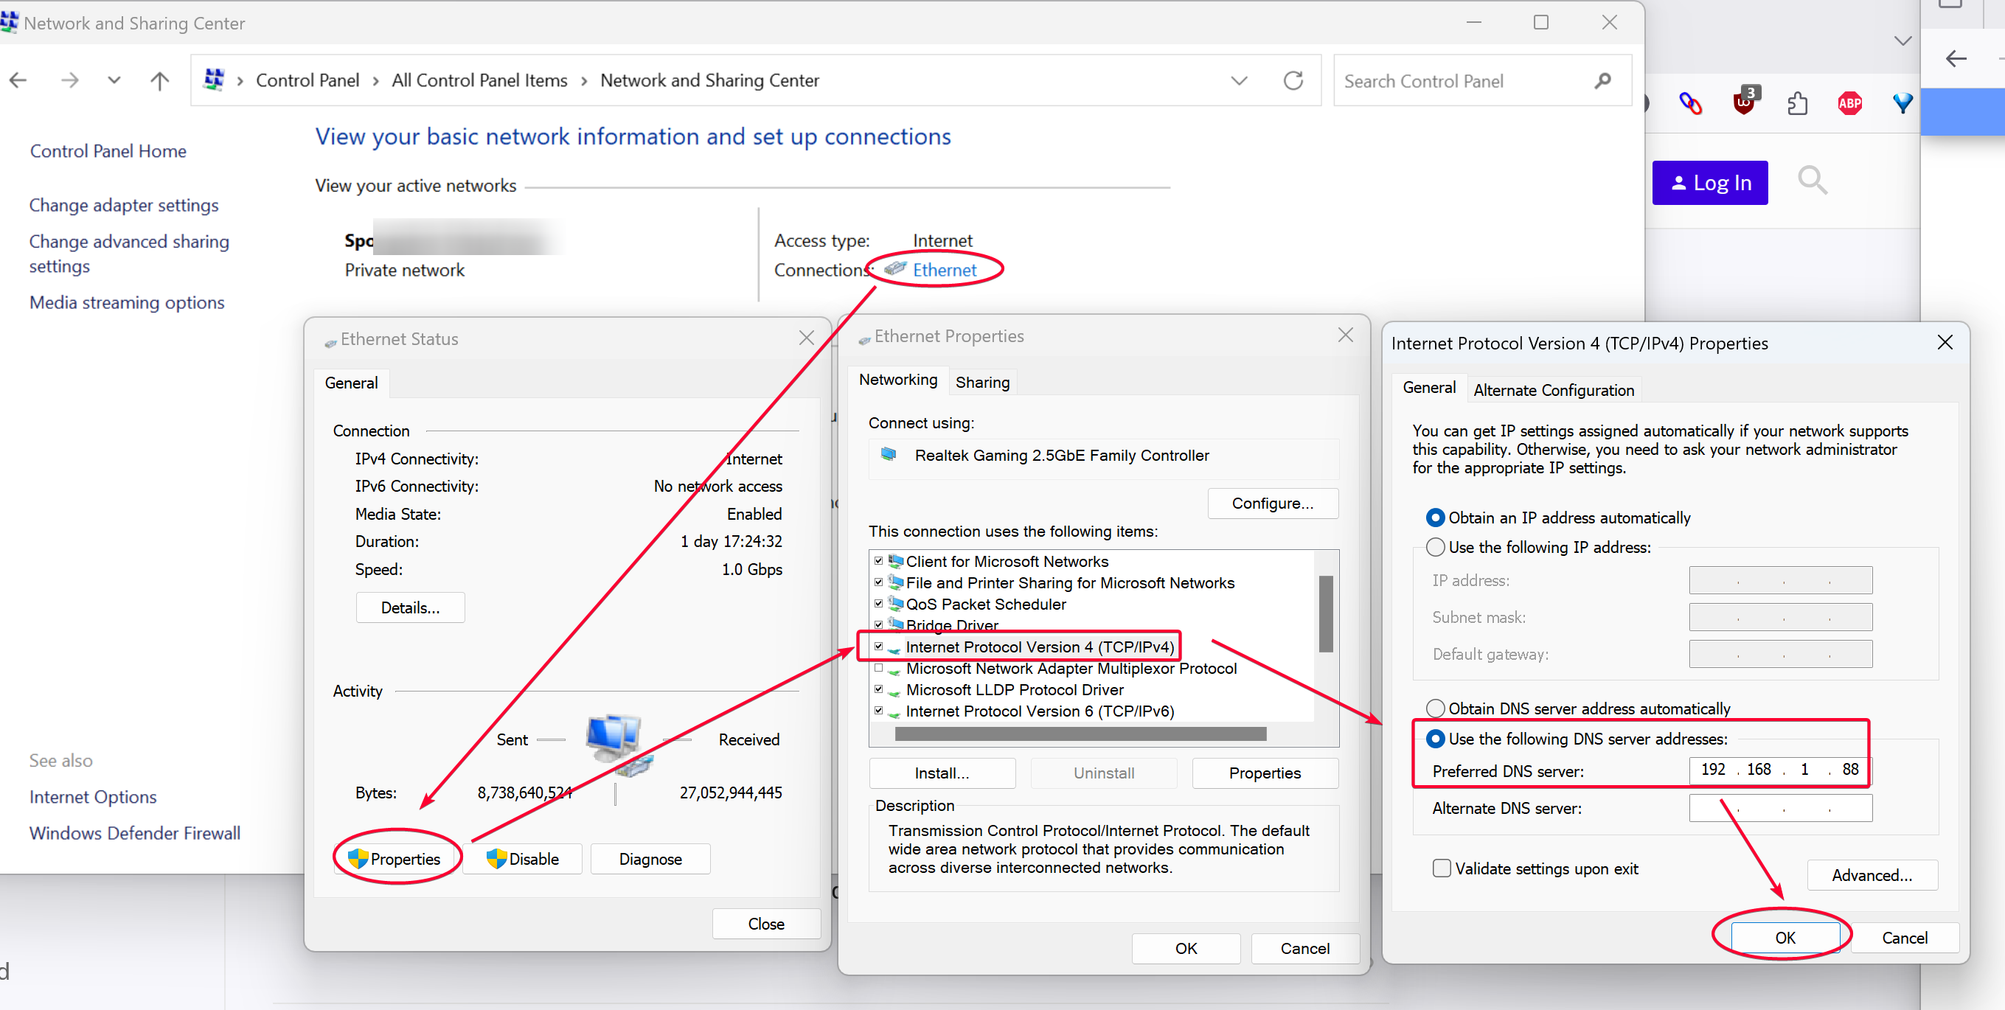
Task: Click Properties button in Ethernet Properties
Action: [x=1265, y=773]
